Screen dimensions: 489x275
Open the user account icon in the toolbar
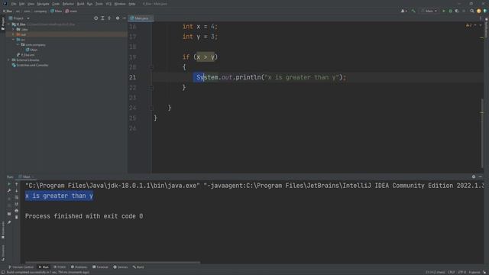[403, 11]
